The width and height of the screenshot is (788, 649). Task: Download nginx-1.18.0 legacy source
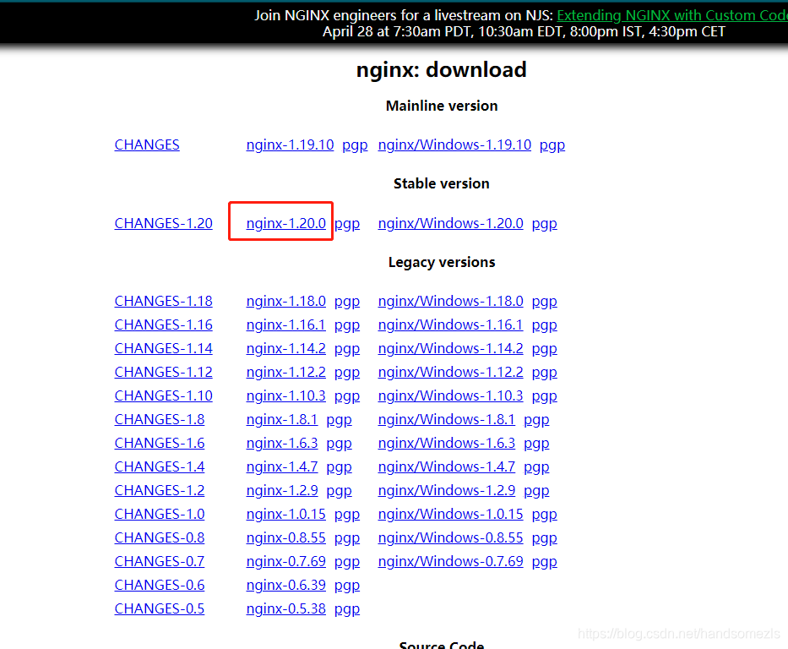[286, 301]
